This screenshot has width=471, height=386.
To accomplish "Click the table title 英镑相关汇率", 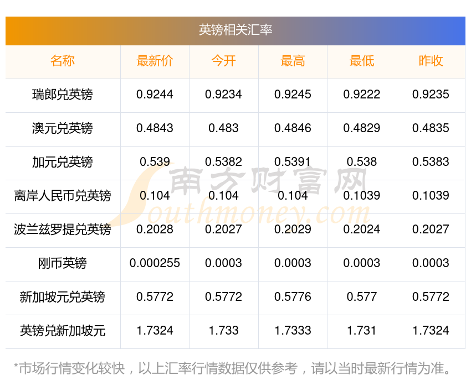I will tap(235, 30).
